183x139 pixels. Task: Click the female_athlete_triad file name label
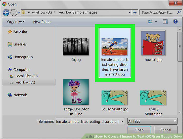[x=115, y=67]
